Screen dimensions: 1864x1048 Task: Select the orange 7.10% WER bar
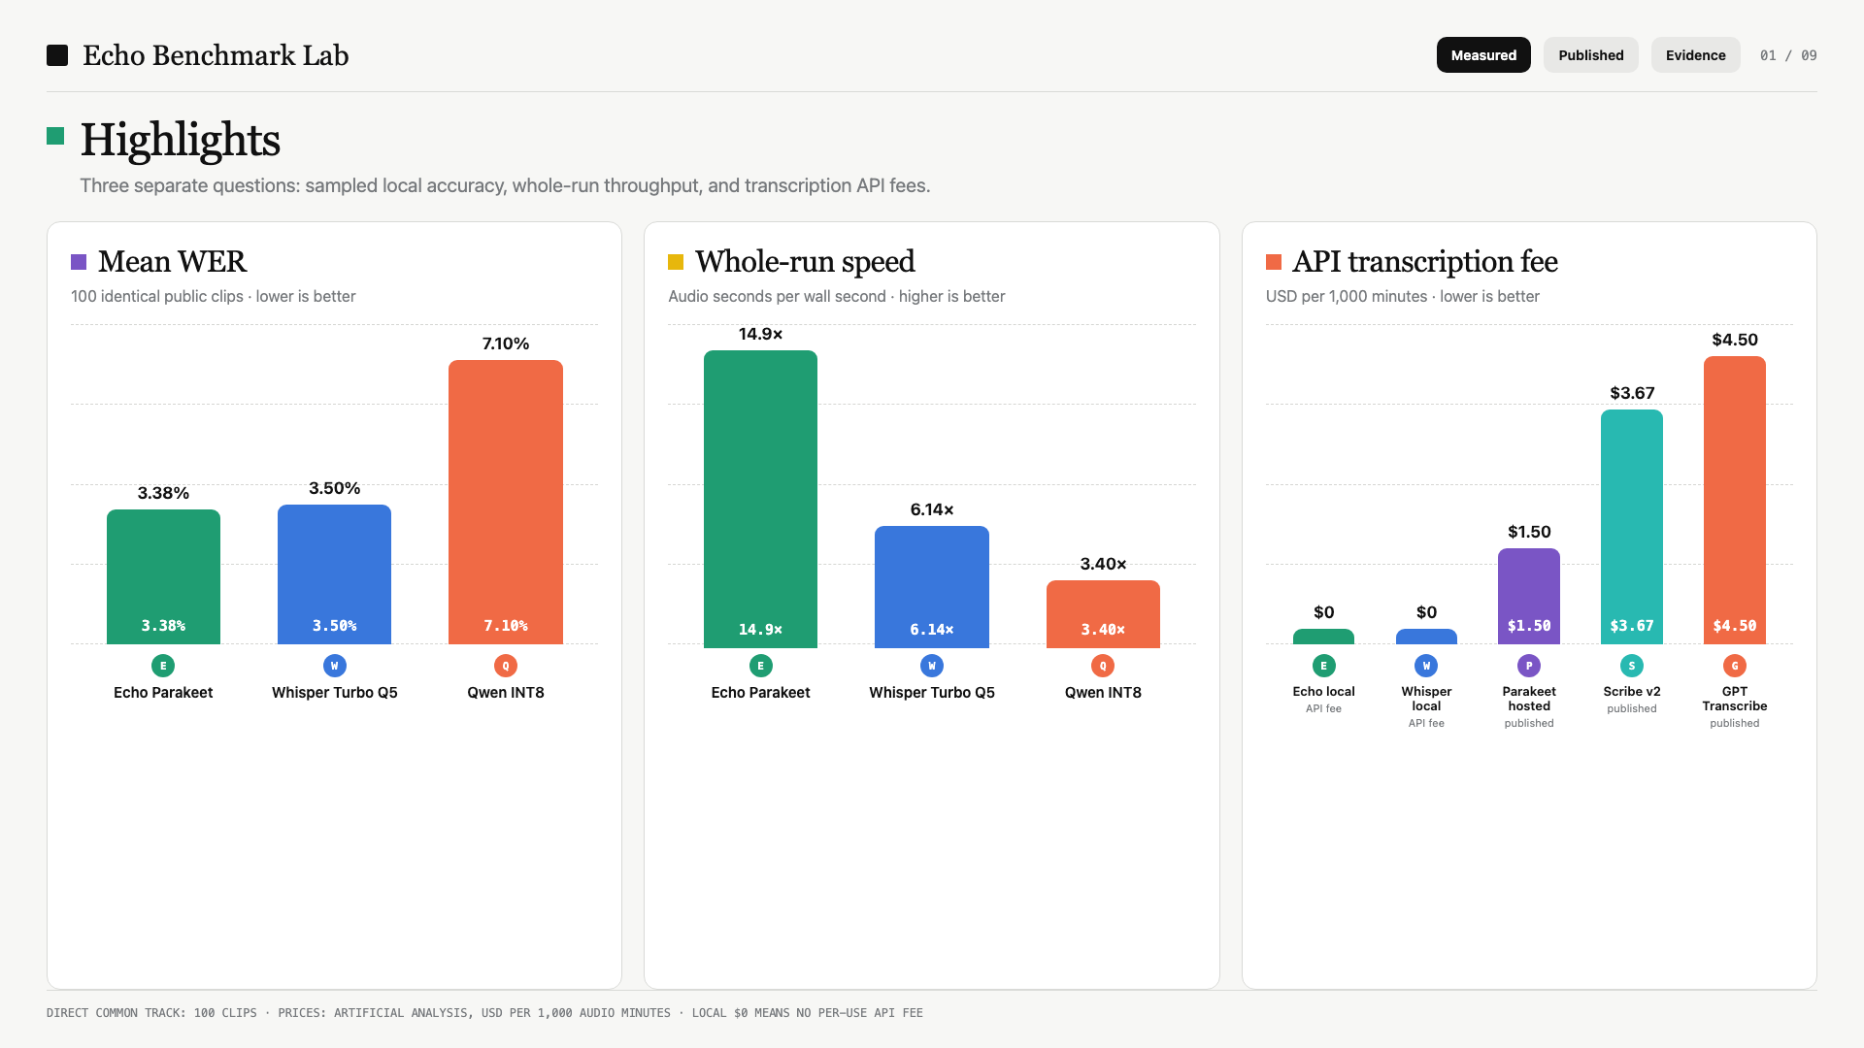pyautogui.click(x=506, y=502)
